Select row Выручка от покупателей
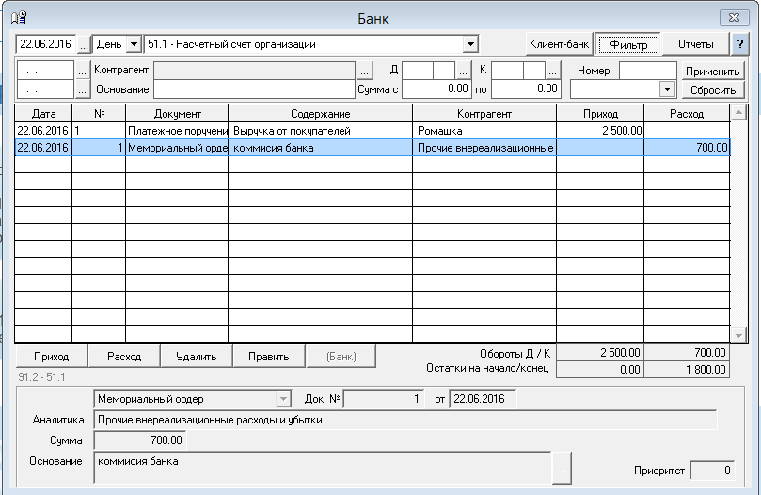This screenshot has width=761, height=495. click(x=373, y=131)
